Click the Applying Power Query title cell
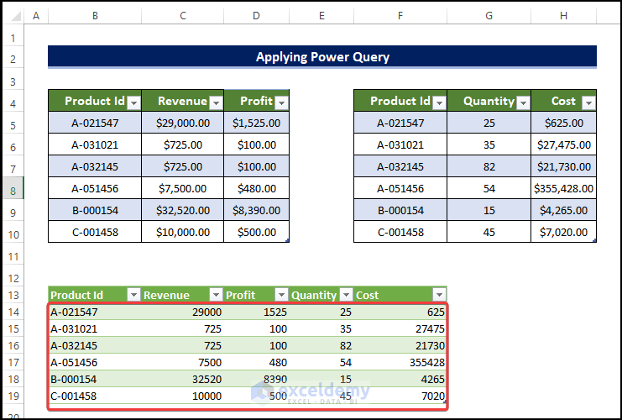622x420 pixels. coord(322,56)
